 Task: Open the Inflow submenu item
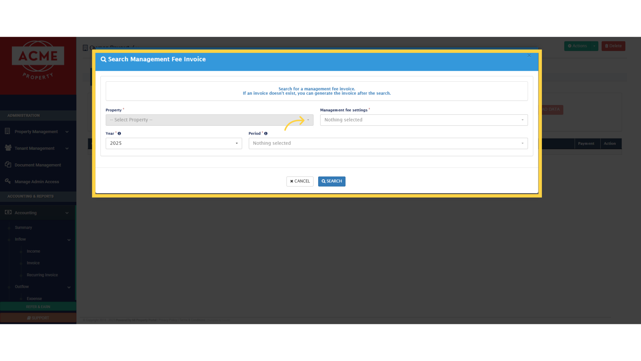pyautogui.click(x=20, y=239)
